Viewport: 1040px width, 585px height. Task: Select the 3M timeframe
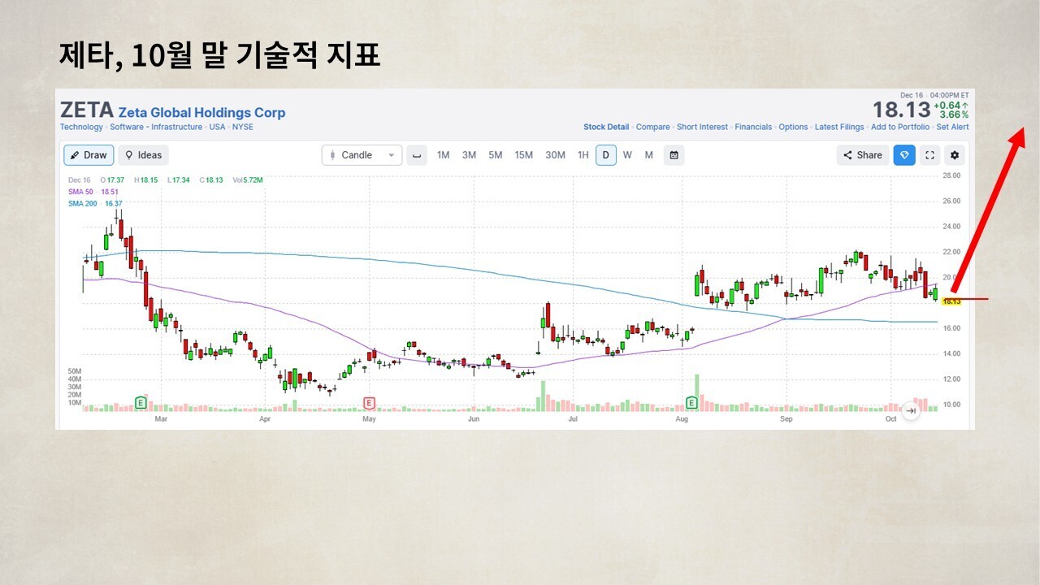click(x=469, y=155)
